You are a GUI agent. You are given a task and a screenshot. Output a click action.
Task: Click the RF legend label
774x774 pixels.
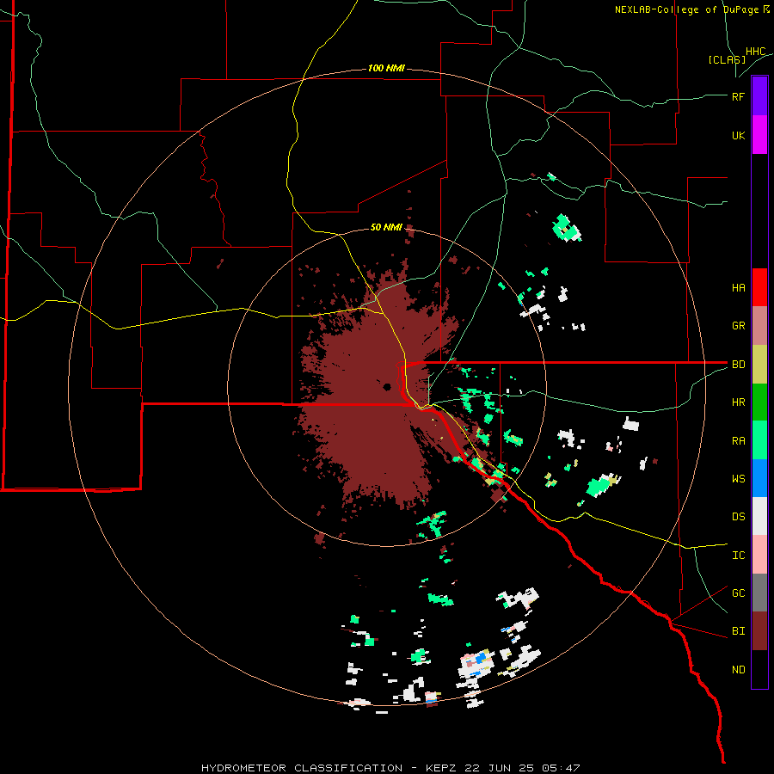point(738,96)
